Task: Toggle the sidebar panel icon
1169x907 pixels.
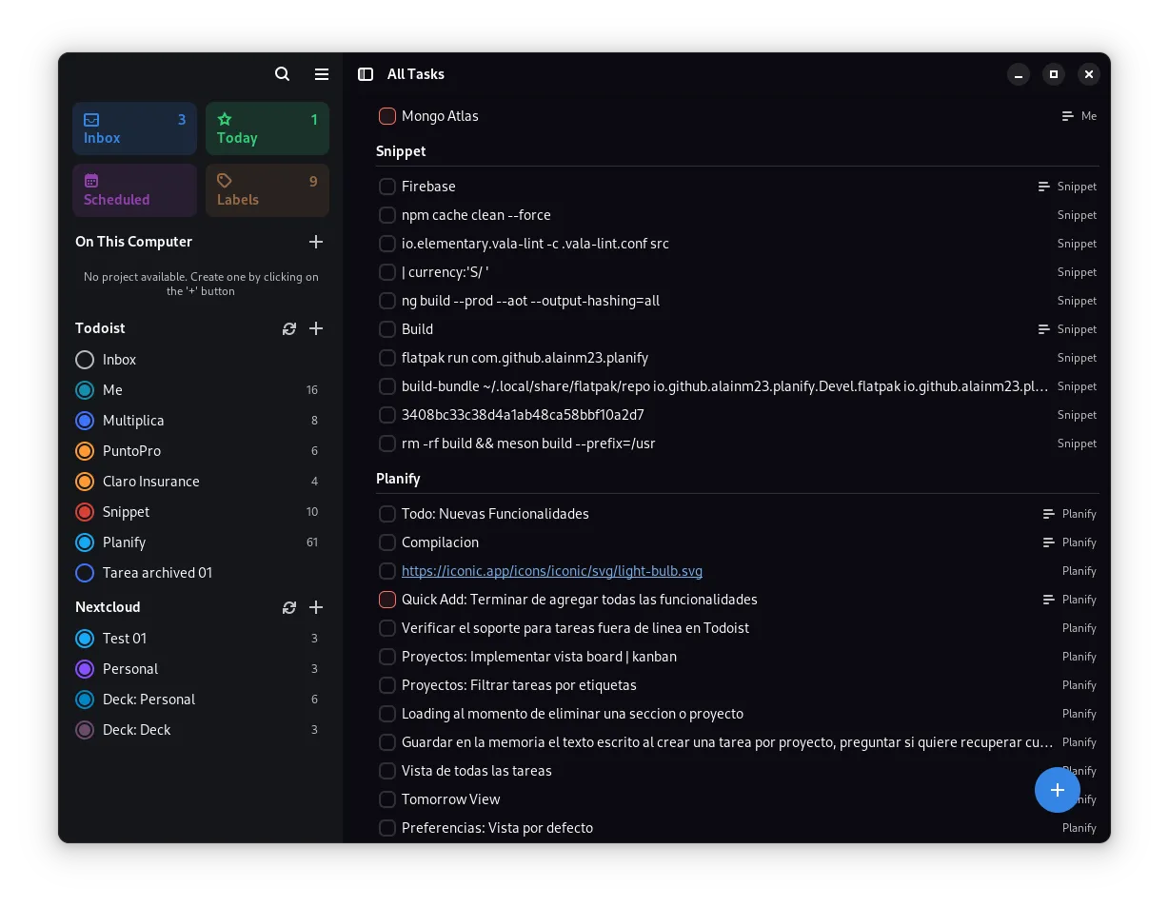Action: pyautogui.click(x=366, y=74)
